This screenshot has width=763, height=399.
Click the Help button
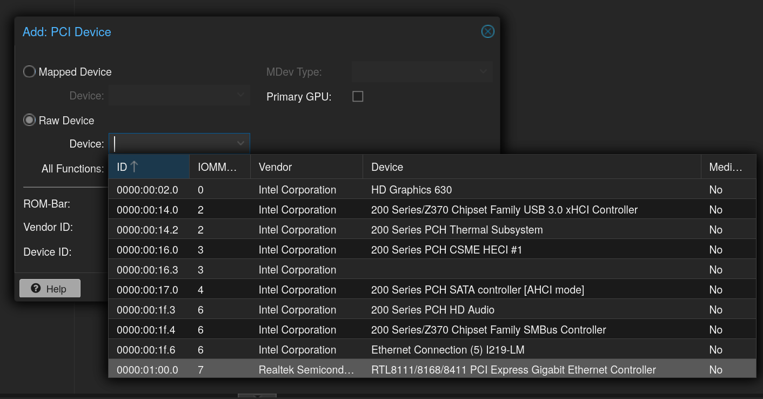(x=50, y=289)
